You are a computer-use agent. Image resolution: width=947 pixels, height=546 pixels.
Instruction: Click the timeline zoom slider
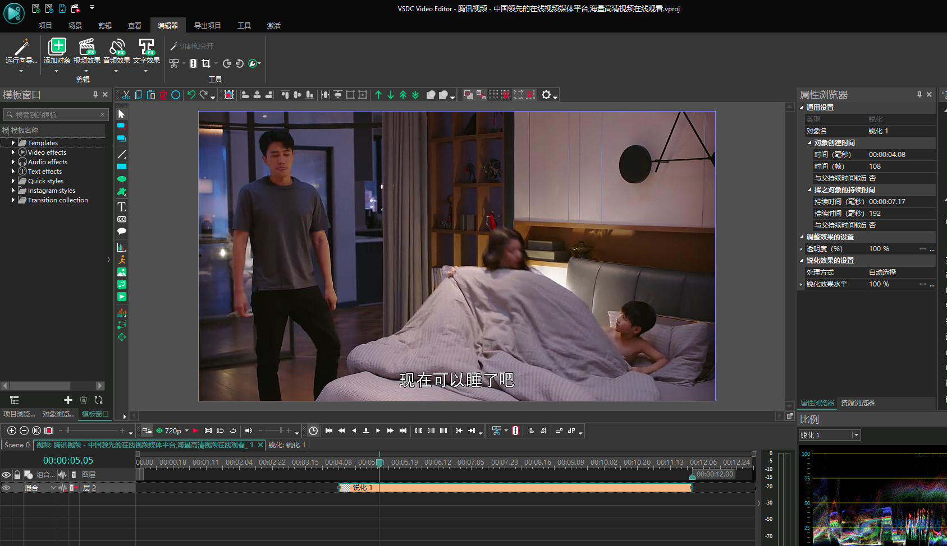click(92, 431)
